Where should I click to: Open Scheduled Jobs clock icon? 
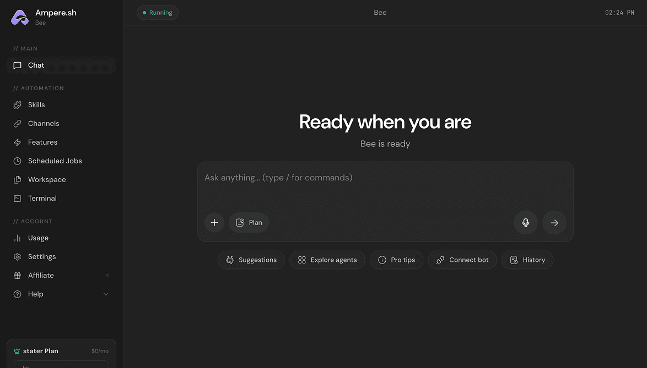(18, 161)
